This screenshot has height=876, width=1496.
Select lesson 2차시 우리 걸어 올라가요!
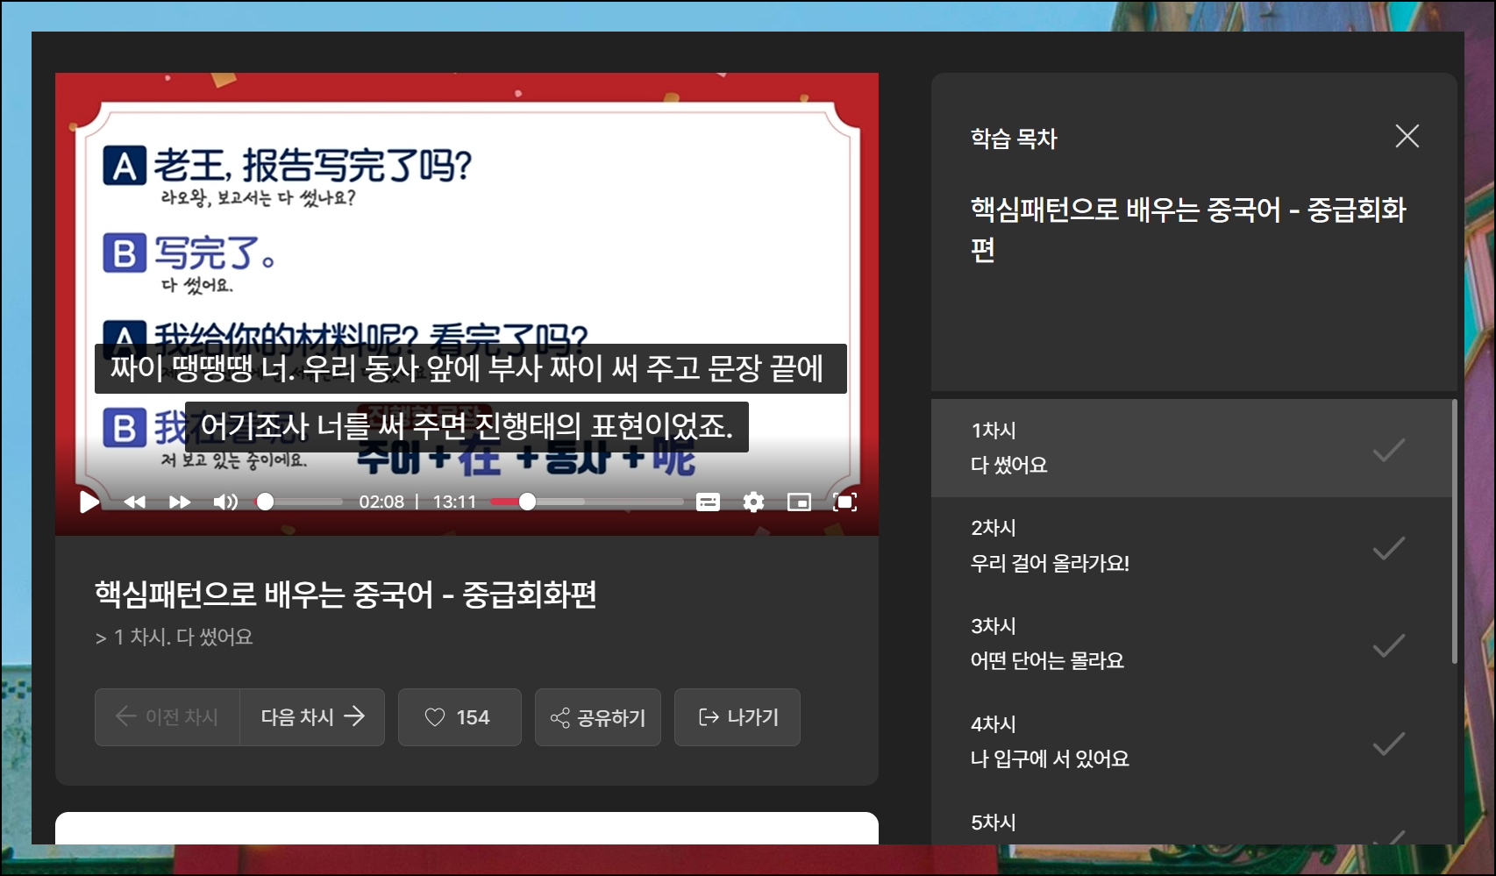(1191, 546)
